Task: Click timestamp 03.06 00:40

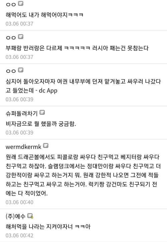Action: [19, 202]
